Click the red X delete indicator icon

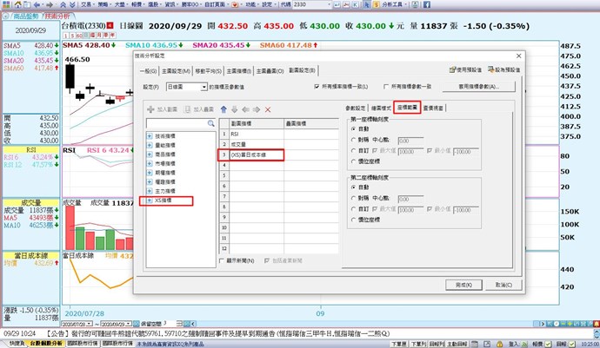tap(268, 109)
